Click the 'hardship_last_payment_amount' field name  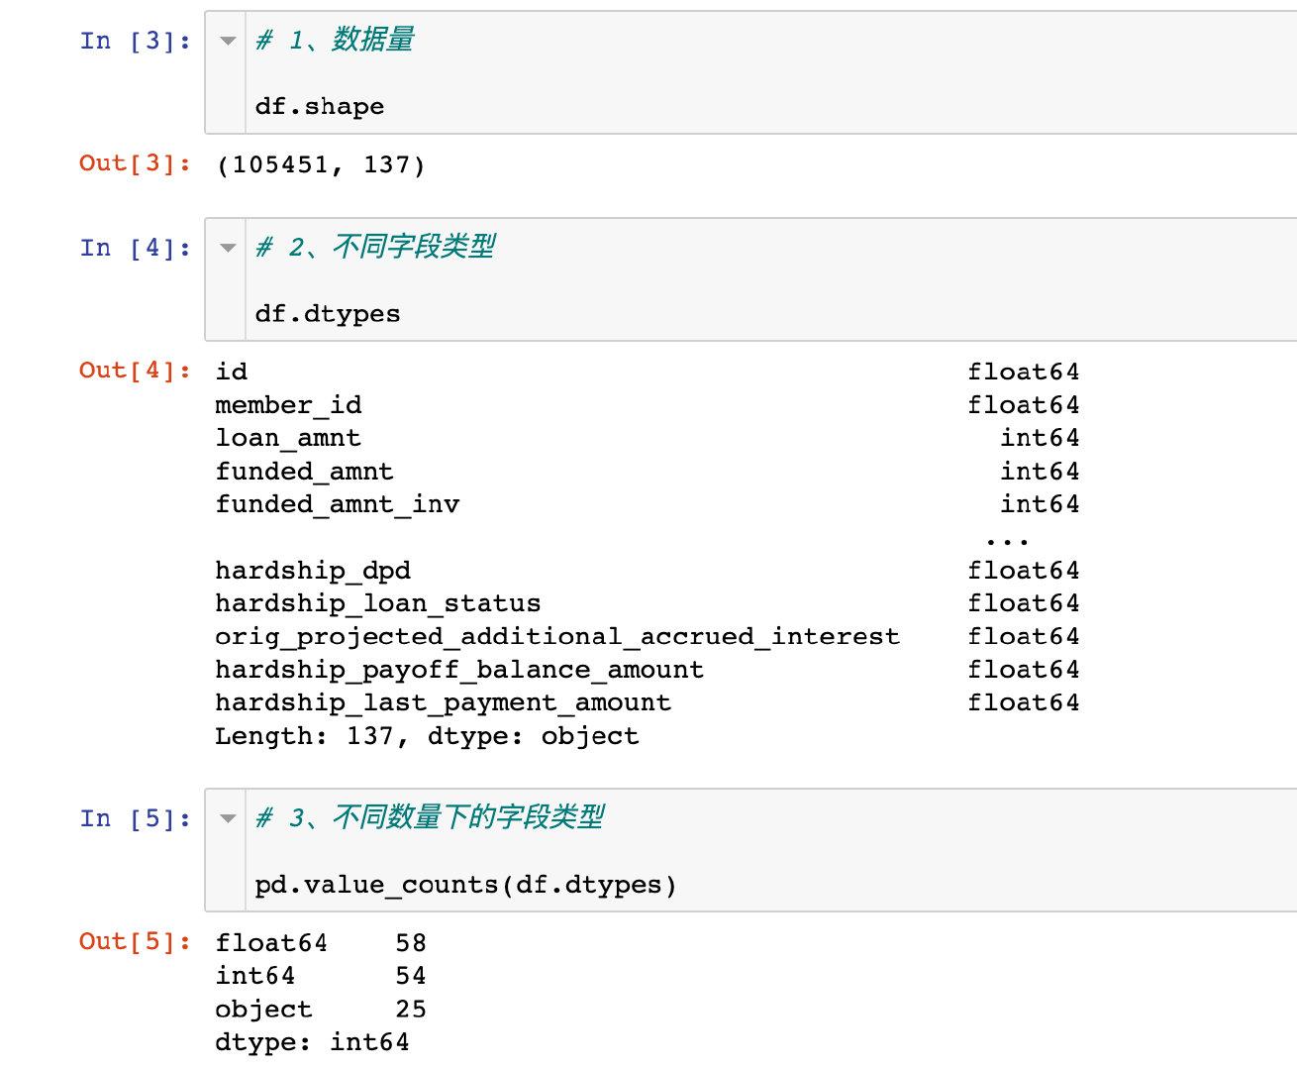(444, 702)
